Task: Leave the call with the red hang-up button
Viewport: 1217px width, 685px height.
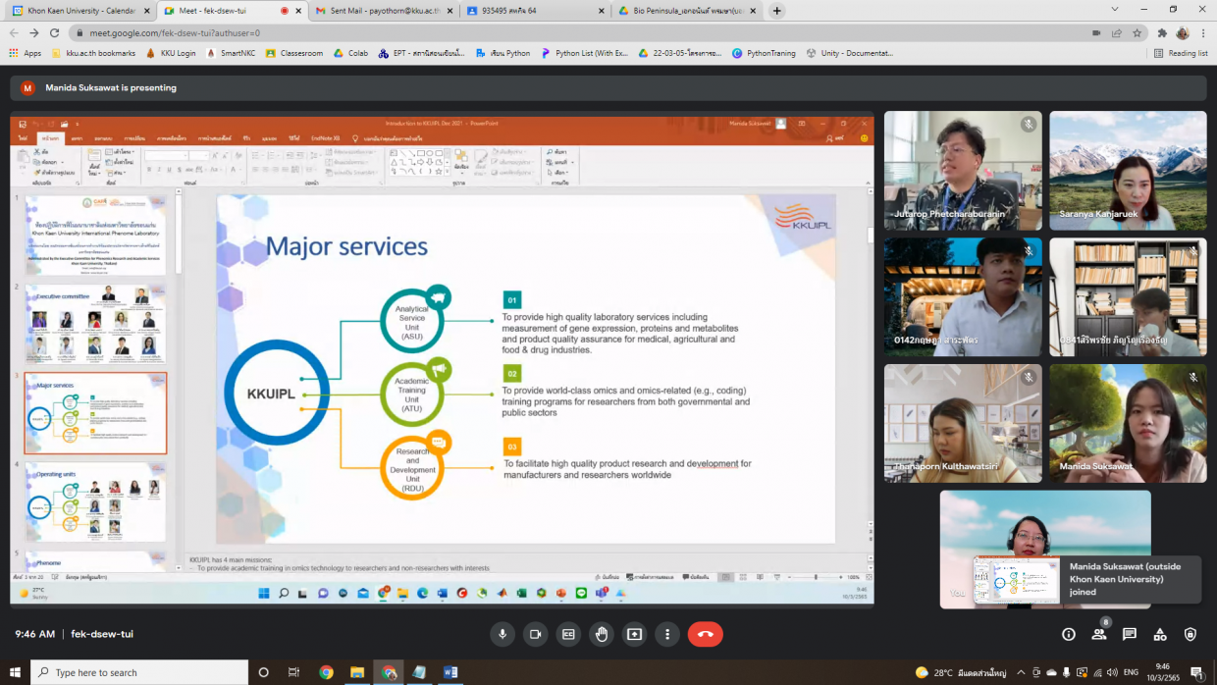Action: (x=705, y=634)
